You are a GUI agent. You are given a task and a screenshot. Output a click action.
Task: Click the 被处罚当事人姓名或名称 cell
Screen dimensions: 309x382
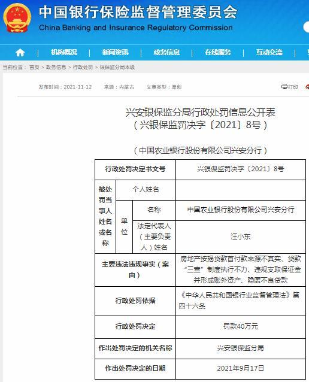[x=105, y=217]
